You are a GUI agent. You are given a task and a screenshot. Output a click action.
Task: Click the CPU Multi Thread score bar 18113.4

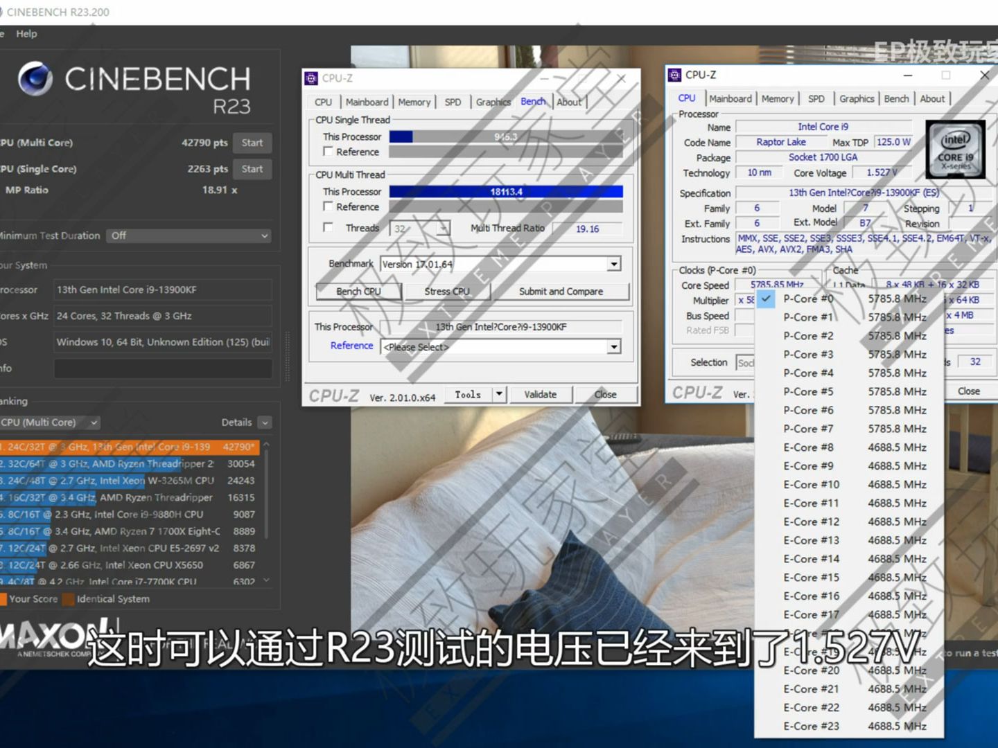(x=506, y=192)
